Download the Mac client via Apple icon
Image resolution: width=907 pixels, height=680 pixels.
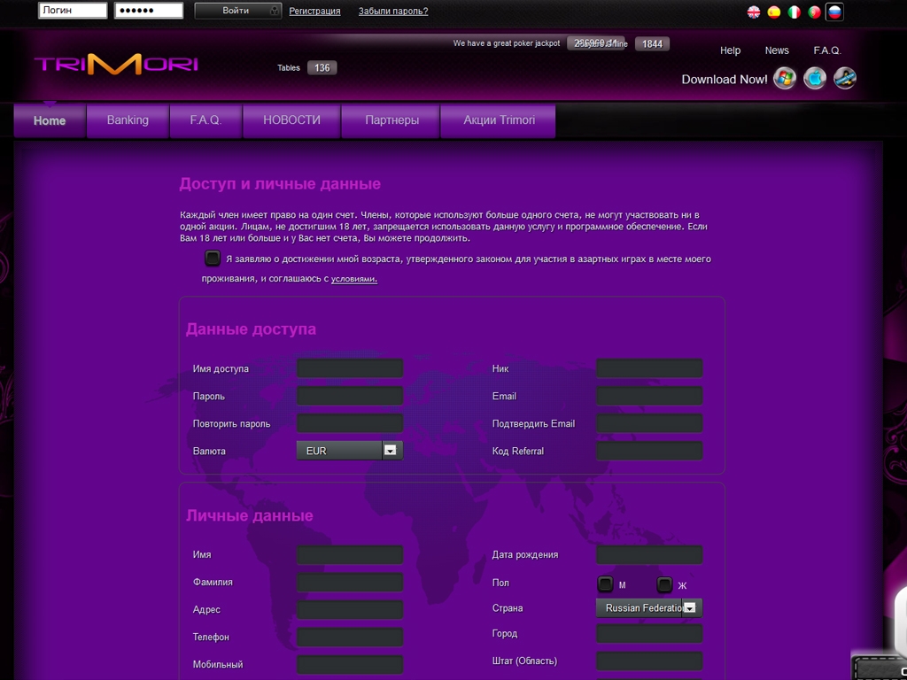815,79
